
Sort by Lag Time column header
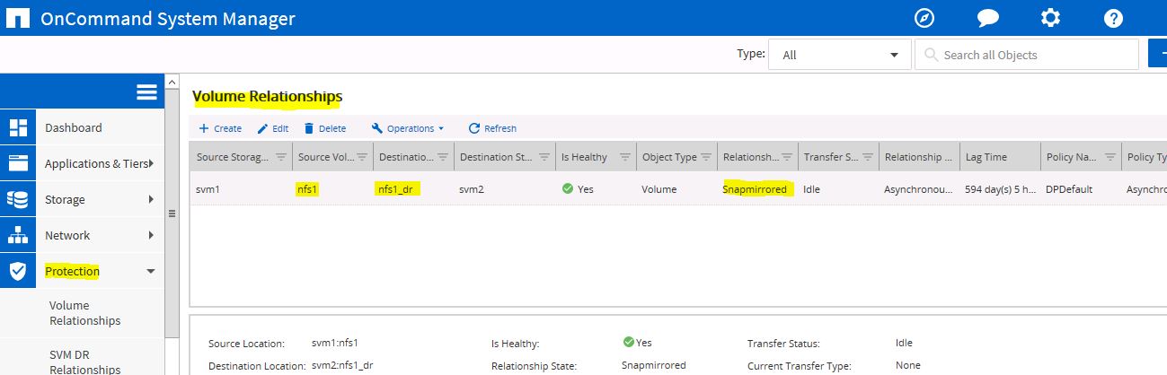click(986, 157)
